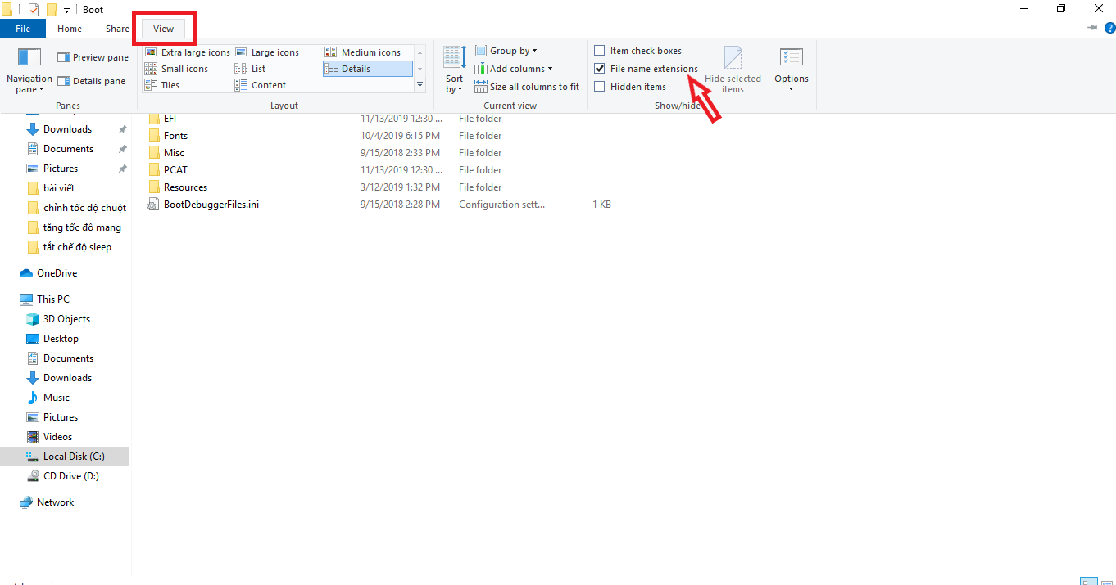
Task: Open pinned Pictures in Quick access
Action: (x=61, y=169)
